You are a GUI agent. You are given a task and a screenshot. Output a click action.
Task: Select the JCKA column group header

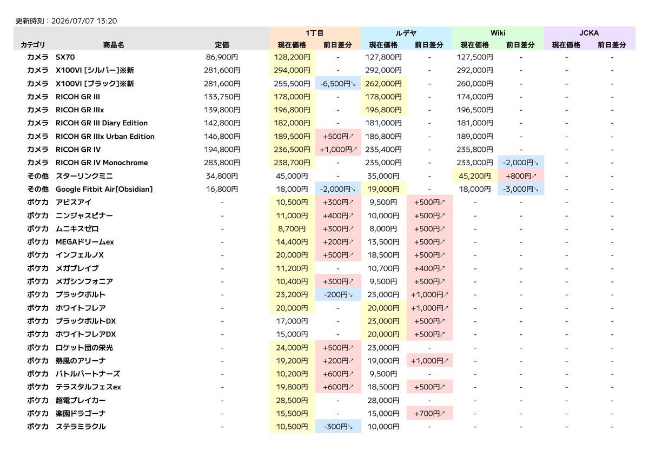[590, 33]
